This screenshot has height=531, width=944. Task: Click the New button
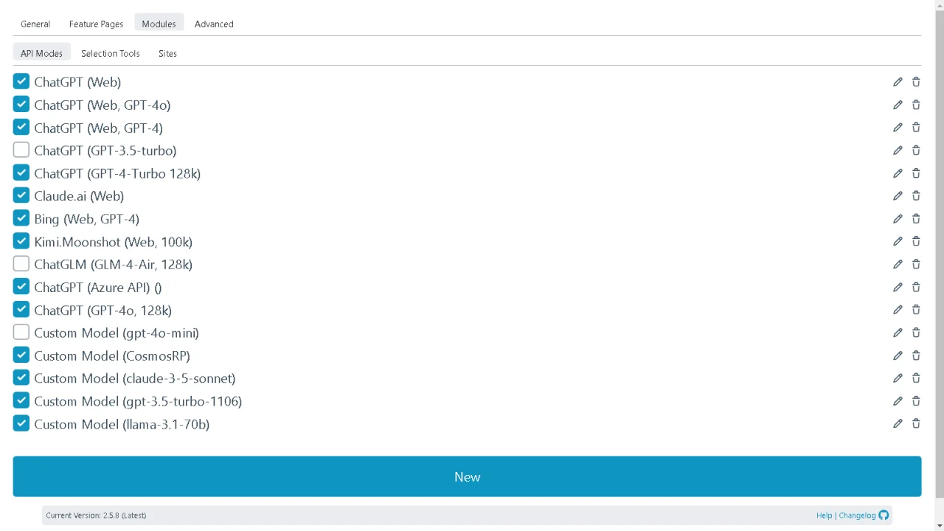[467, 476]
